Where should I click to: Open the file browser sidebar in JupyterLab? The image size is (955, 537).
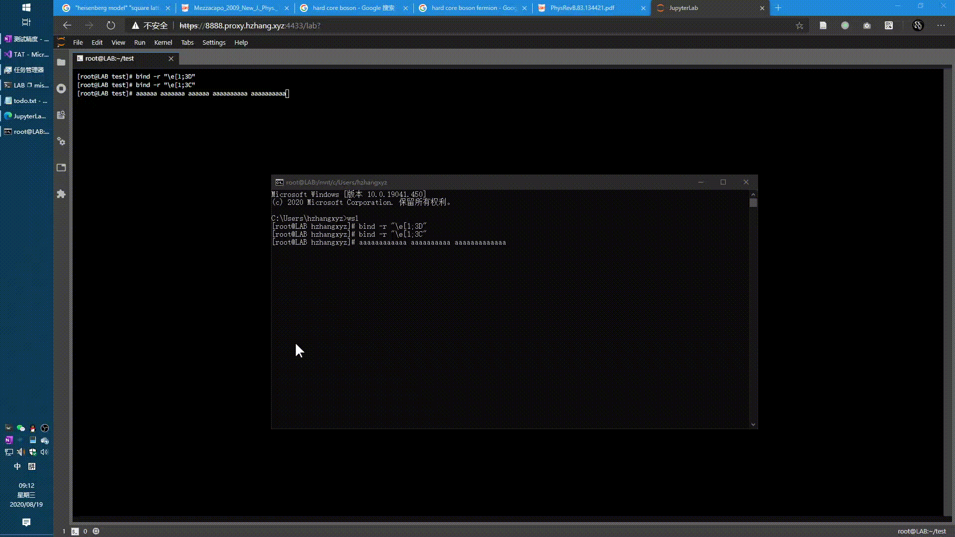click(61, 63)
